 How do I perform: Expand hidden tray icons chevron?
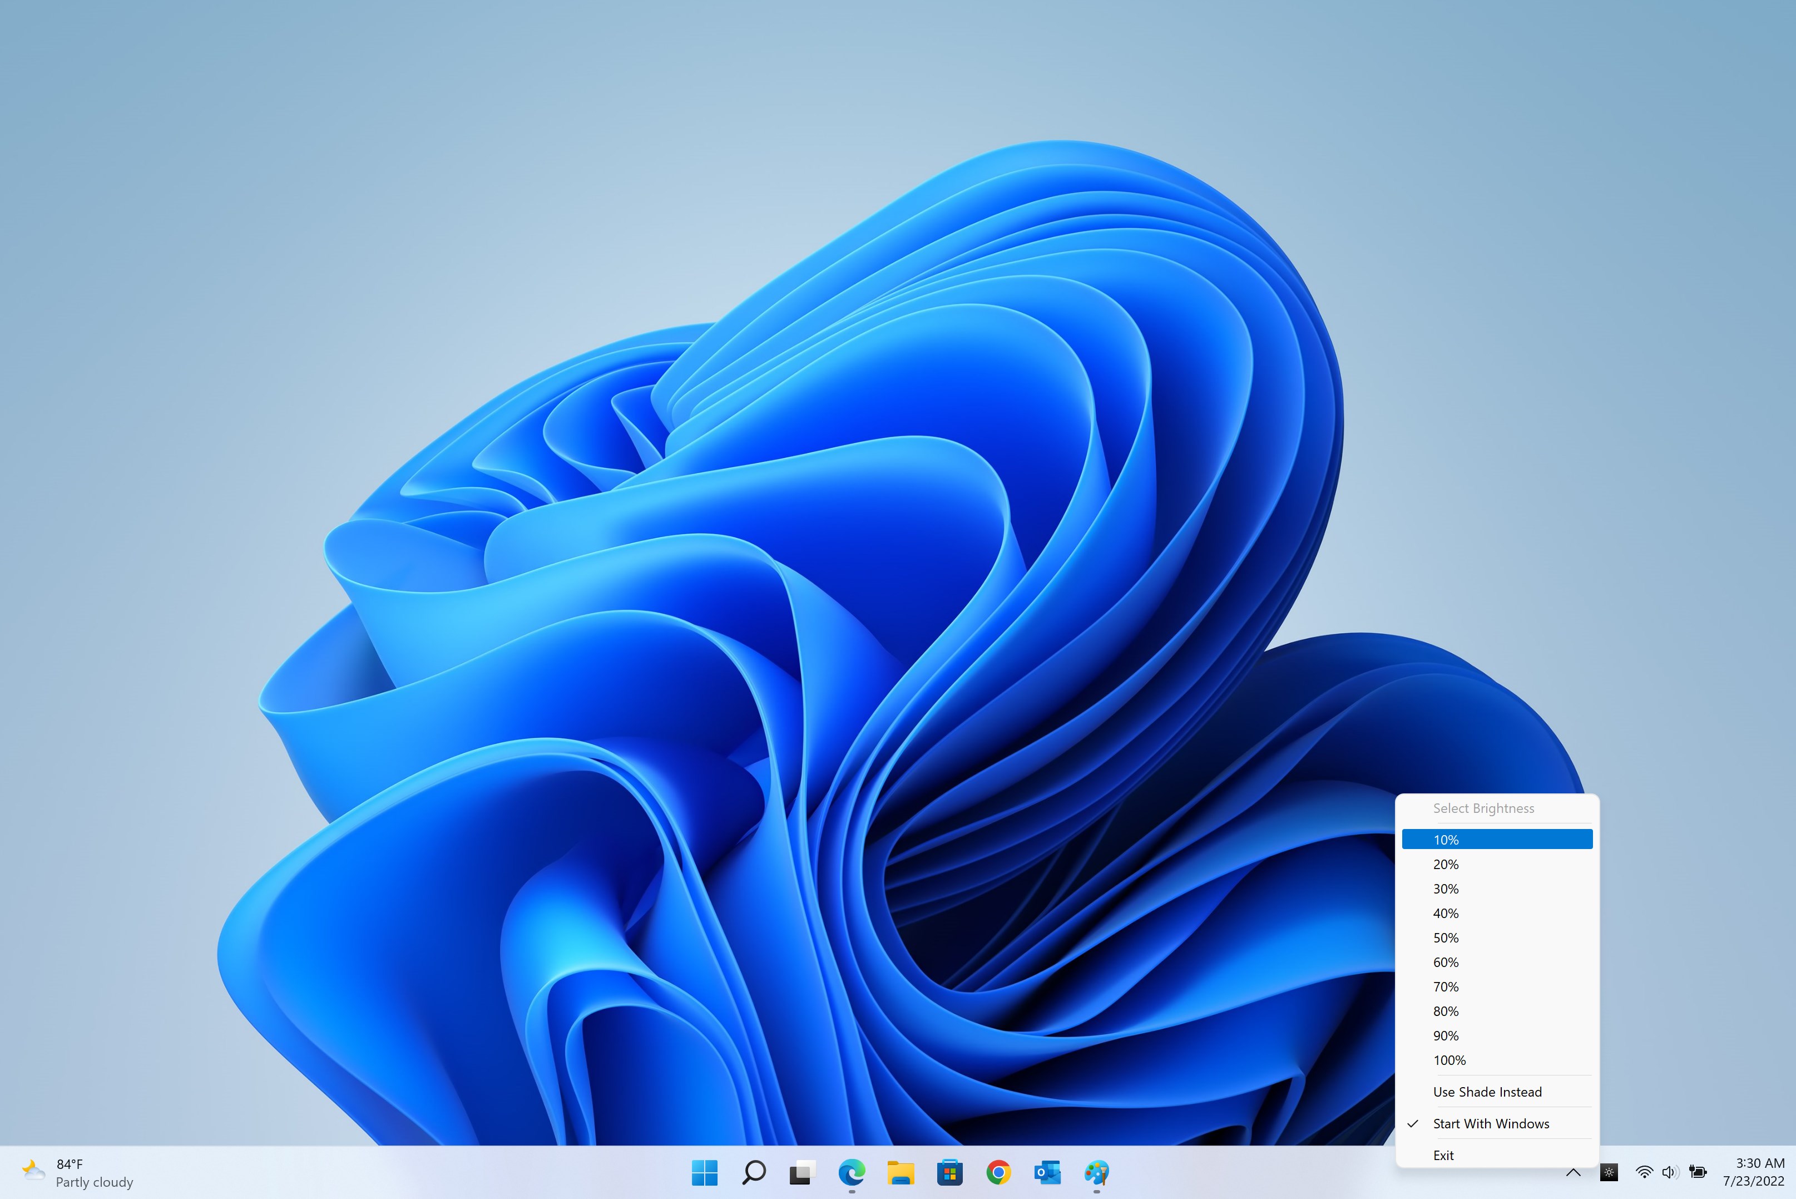point(1573,1172)
